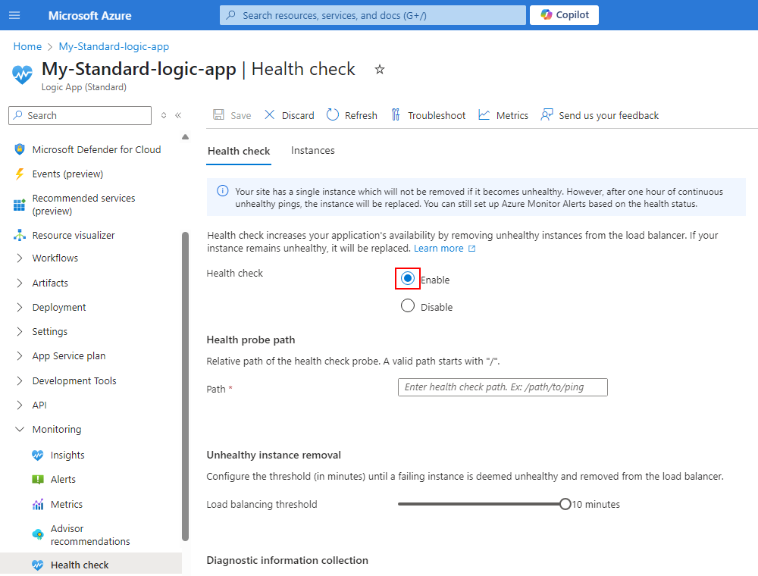Favorite this page with the star icon
758x576 pixels.
pos(380,70)
